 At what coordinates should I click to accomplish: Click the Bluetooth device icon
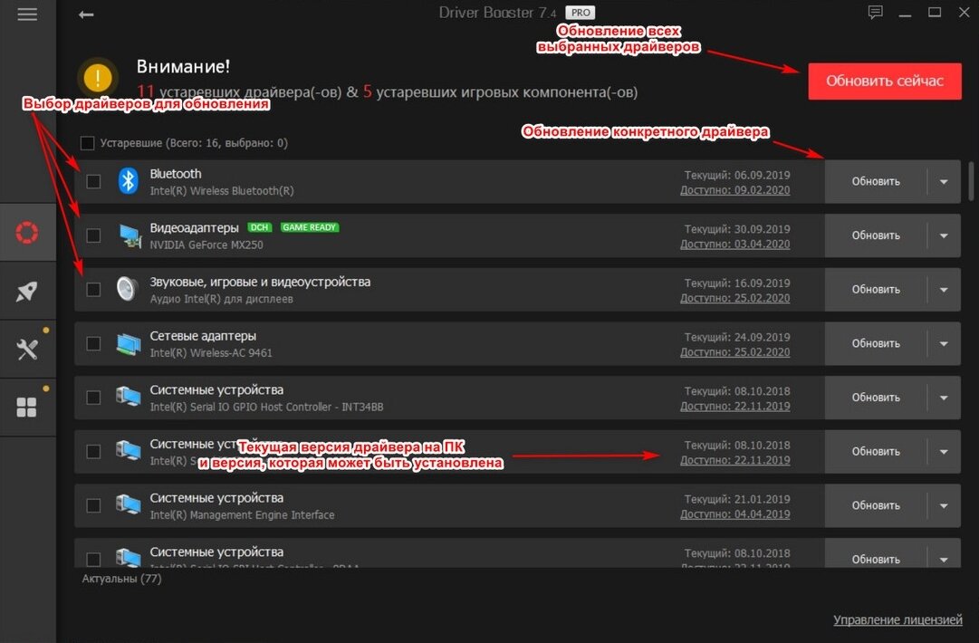tap(128, 181)
